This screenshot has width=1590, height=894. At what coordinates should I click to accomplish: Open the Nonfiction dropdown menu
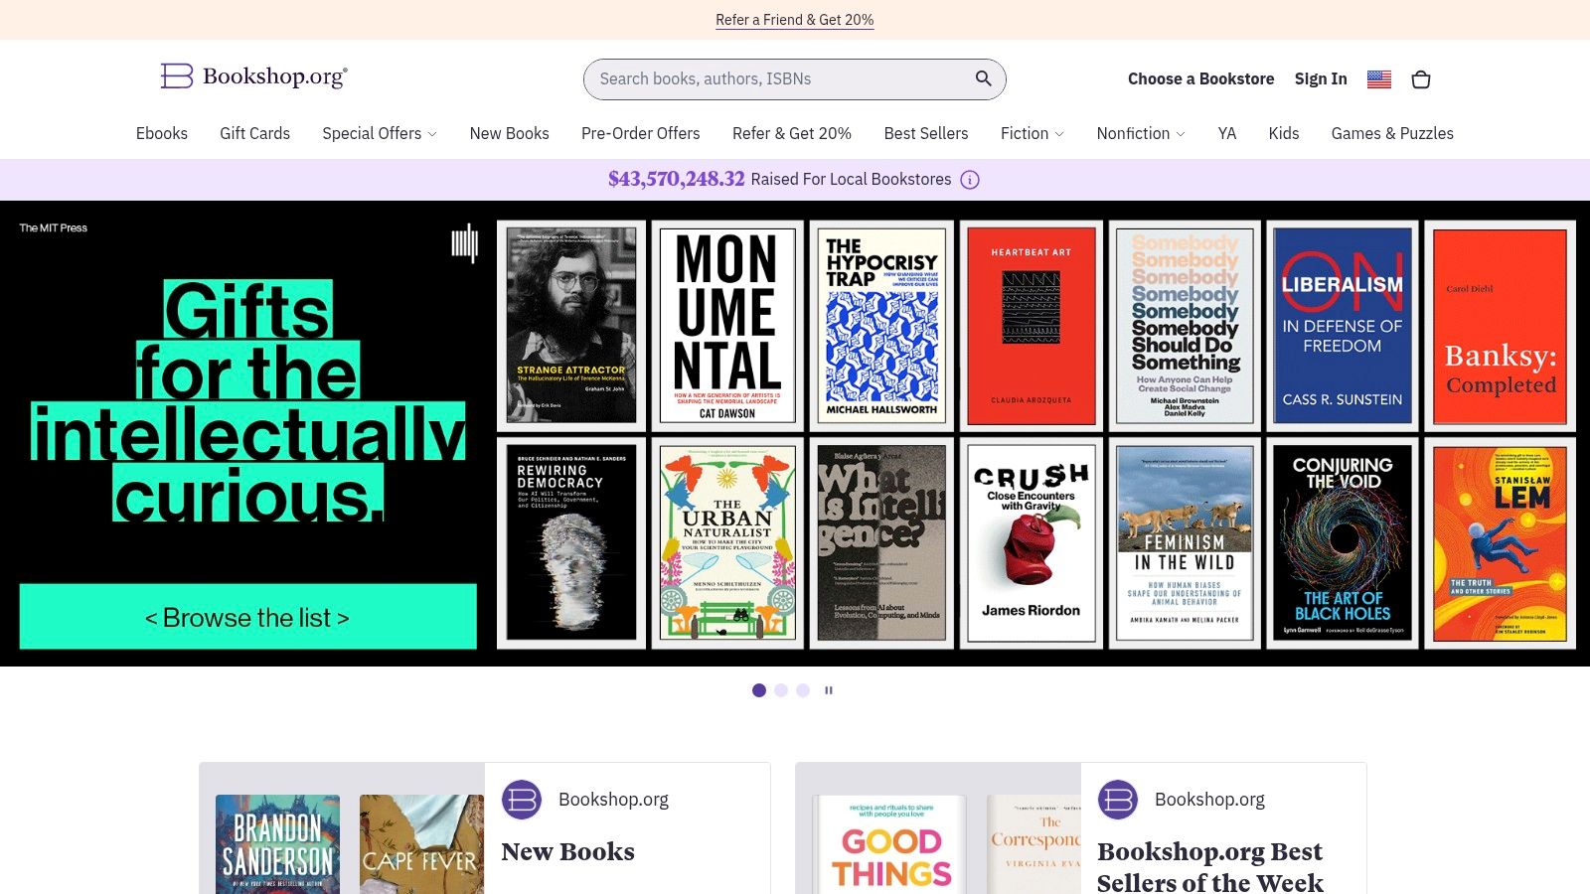pos(1140,133)
